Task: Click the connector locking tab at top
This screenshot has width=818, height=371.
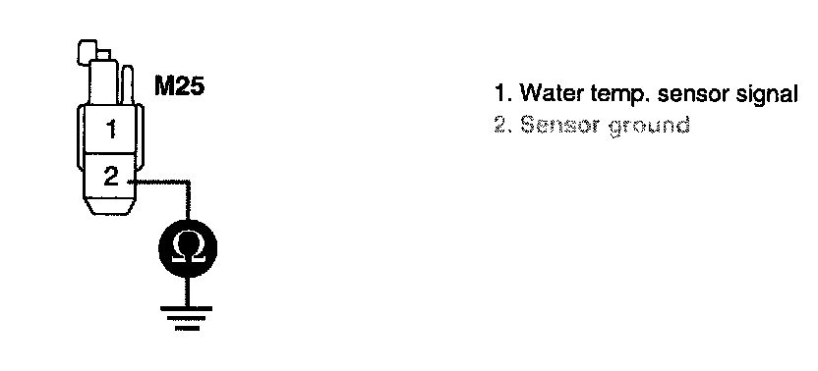Action: pyautogui.click(x=88, y=53)
